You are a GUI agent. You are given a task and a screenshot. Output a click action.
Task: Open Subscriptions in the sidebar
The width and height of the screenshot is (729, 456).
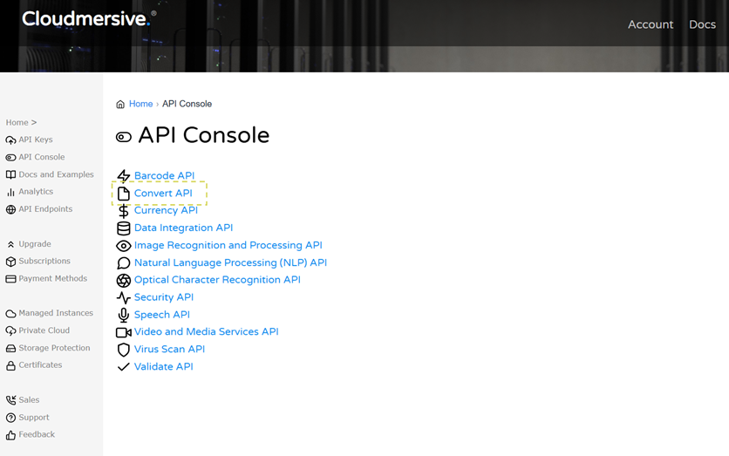[x=44, y=262]
